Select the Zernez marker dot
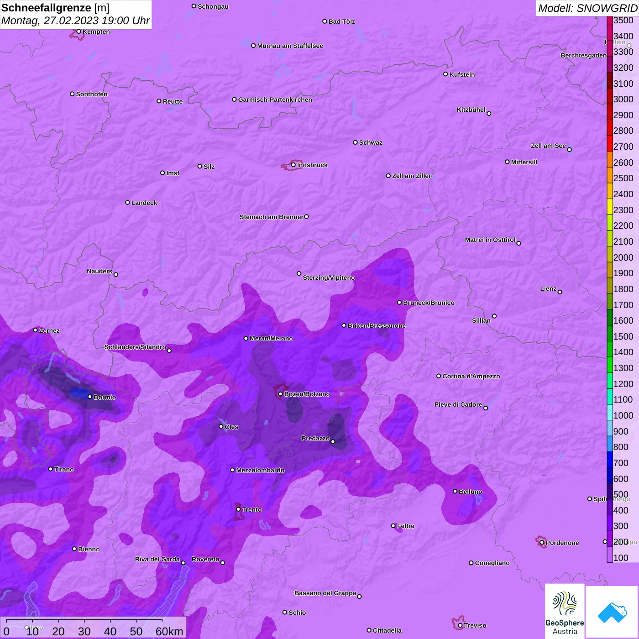The width and height of the screenshot is (639, 639). (x=36, y=330)
